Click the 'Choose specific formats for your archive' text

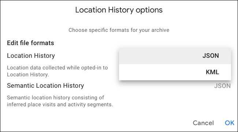coord(119,30)
